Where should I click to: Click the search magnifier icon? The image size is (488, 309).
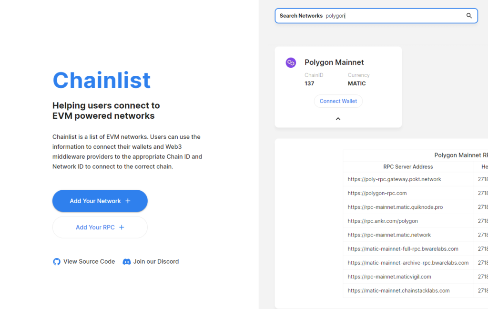pos(469,16)
